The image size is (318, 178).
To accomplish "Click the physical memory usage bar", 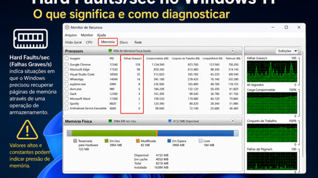I will [x=153, y=133].
